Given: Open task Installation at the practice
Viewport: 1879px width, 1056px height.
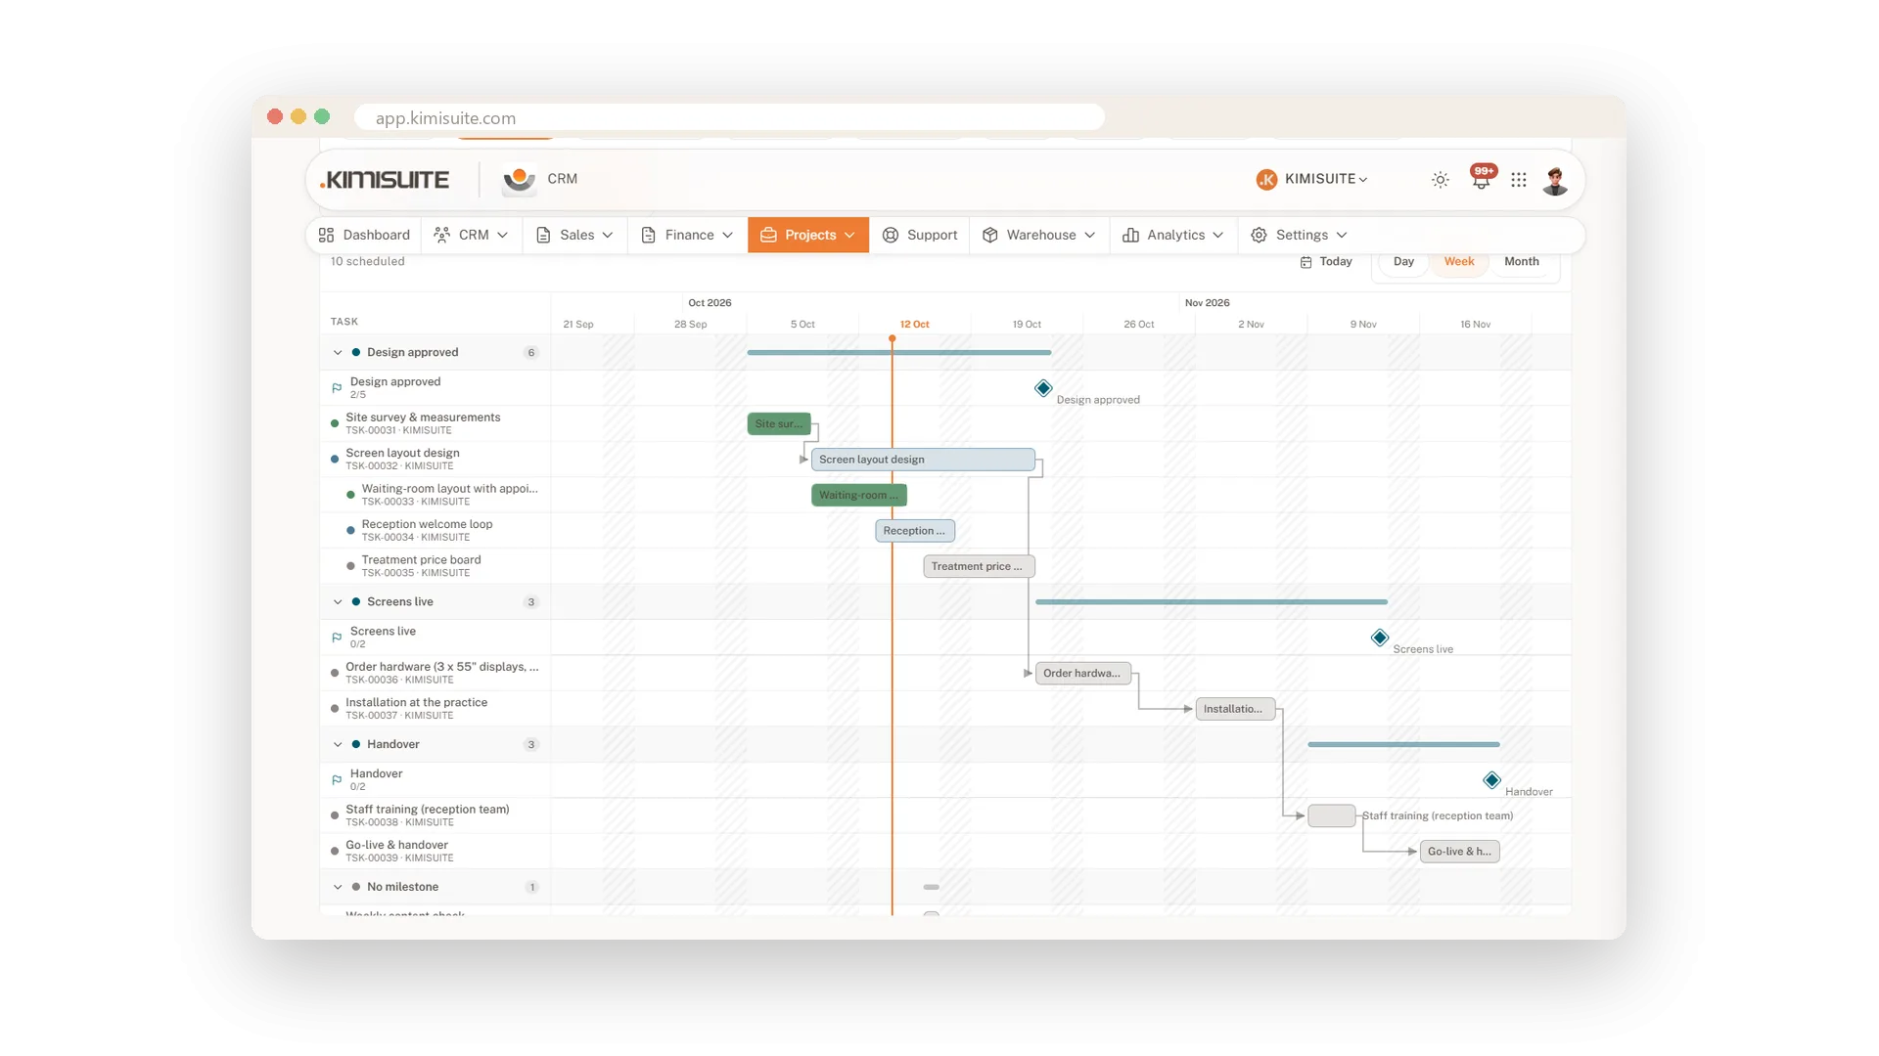Looking at the screenshot, I should click(x=416, y=703).
